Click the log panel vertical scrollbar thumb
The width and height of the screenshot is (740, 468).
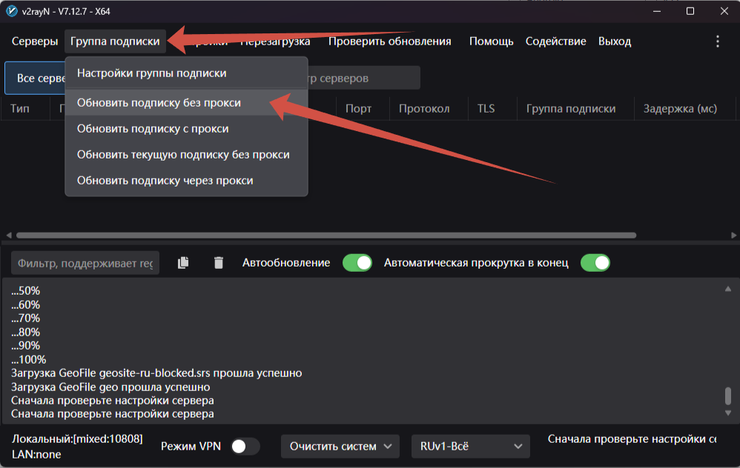(728, 396)
